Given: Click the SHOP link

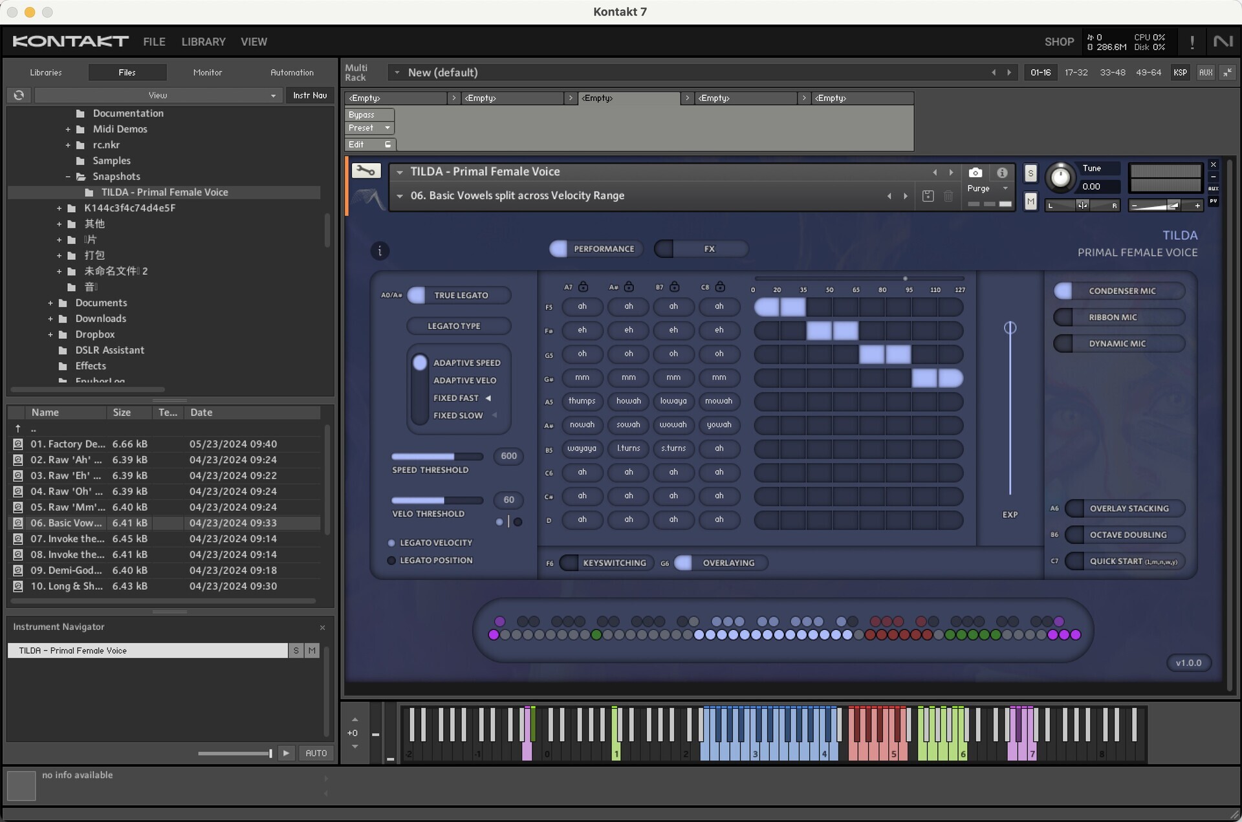Looking at the screenshot, I should 1059,42.
